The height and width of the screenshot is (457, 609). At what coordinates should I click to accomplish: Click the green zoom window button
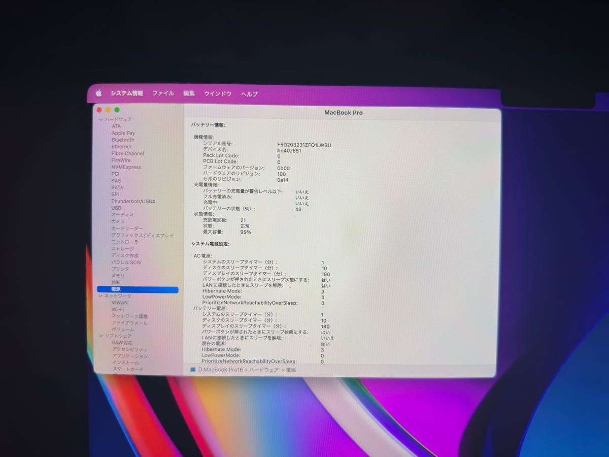[117, 110]
